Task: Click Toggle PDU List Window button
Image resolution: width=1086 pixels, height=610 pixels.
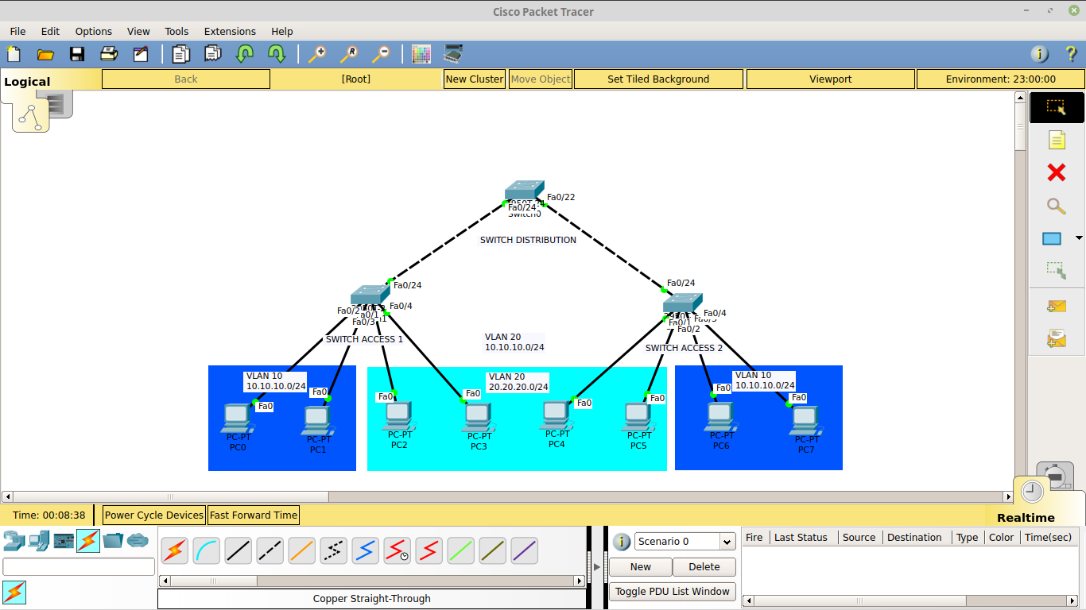Action: [672, 591]
